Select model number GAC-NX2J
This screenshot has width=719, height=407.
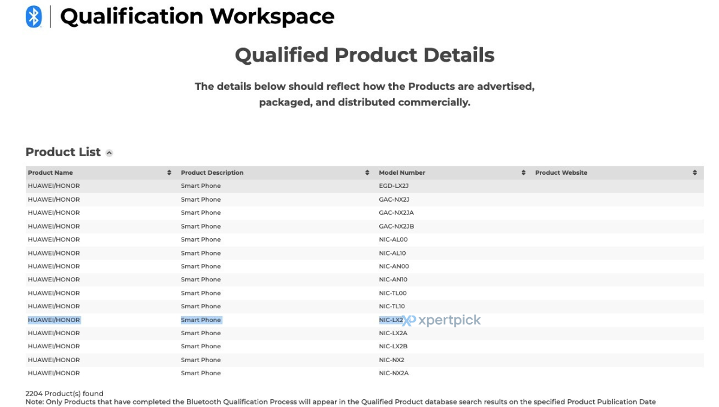point(394,199)
